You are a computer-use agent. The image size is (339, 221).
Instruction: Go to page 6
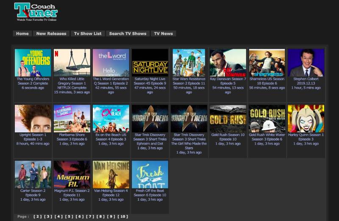(x=80, y=216)
